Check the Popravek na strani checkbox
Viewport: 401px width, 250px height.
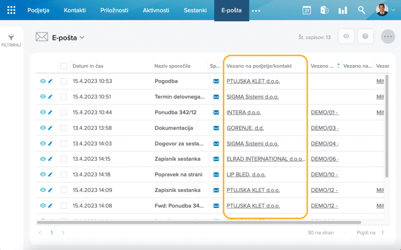point(64,174)
